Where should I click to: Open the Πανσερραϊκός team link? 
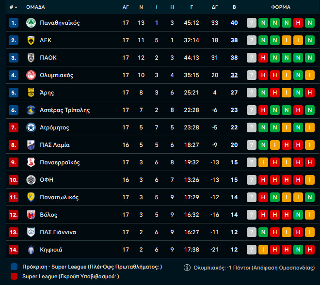coord(60,162)
